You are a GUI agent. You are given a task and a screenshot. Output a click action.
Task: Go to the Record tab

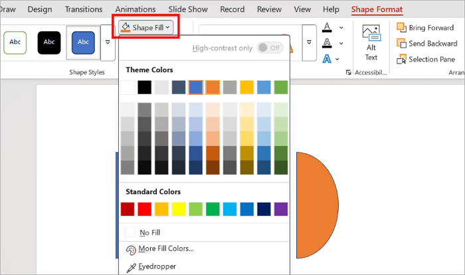[232, 9]
